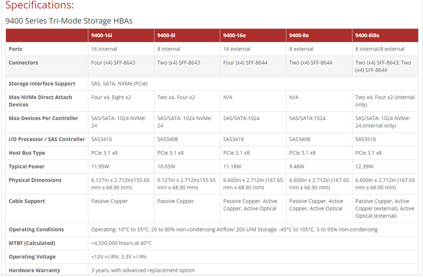The width and height of the screenshot is (423, 277).
Task: Click the 9400-8i8e column header
Action: point(367,36)
